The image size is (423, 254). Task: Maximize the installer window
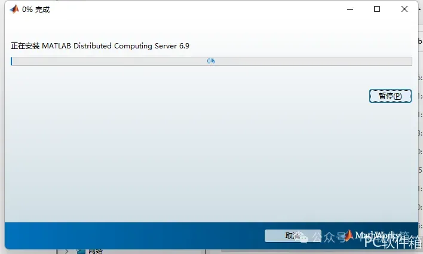click(x=377, y=9)
